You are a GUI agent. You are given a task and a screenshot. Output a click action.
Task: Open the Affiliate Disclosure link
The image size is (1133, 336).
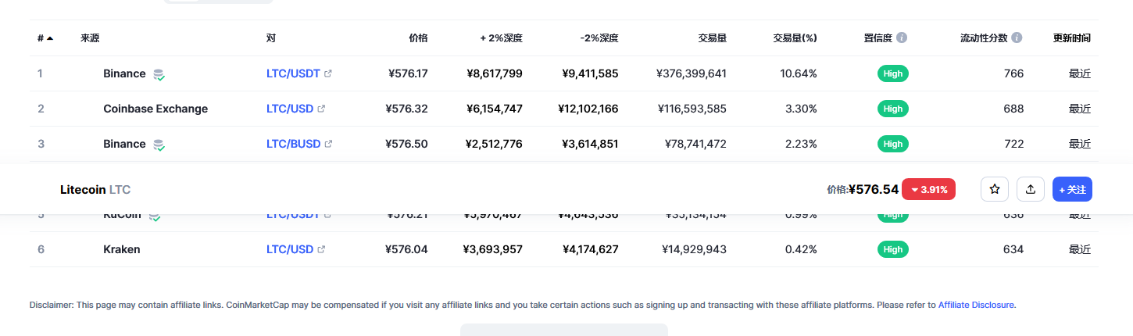pos(977,305)
